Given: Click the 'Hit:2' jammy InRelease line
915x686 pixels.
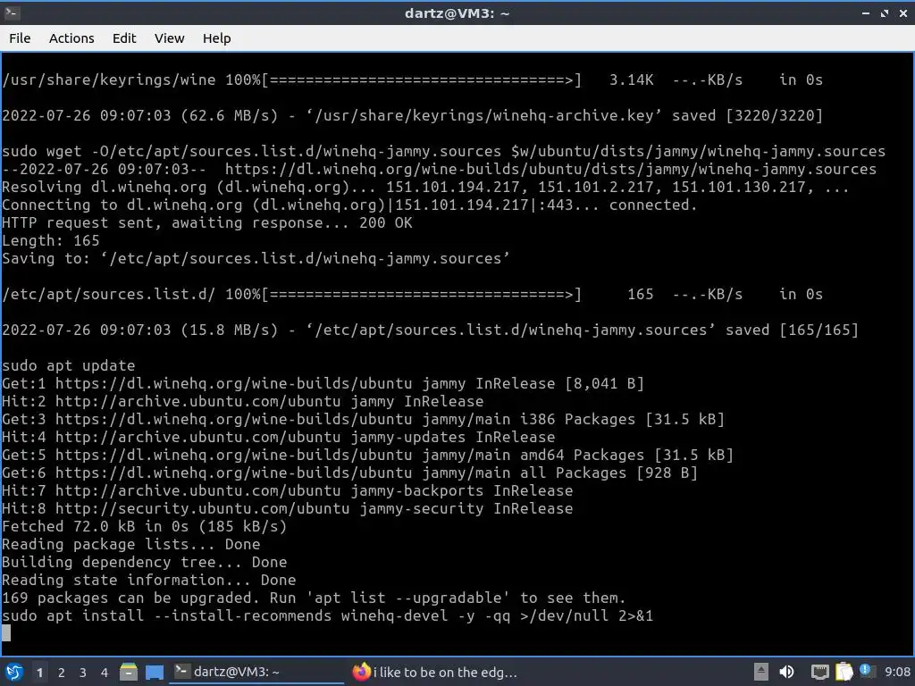Looking at the screenshot, I should [243, 401].
